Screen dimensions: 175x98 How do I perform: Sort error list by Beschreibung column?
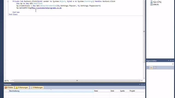tap(51, 91)
